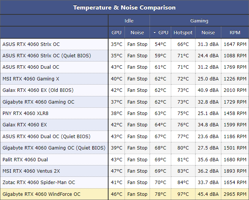The width and height of the screenshot is (249, 200).
Task: Sort table by RPM column header
Action: point(235,33)
